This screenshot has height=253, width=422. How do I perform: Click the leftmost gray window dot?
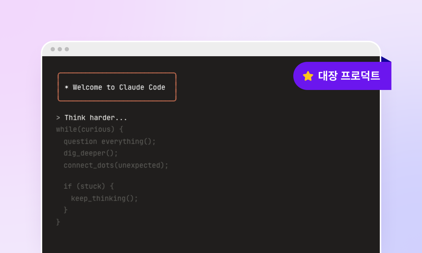(x=53, y=49)
